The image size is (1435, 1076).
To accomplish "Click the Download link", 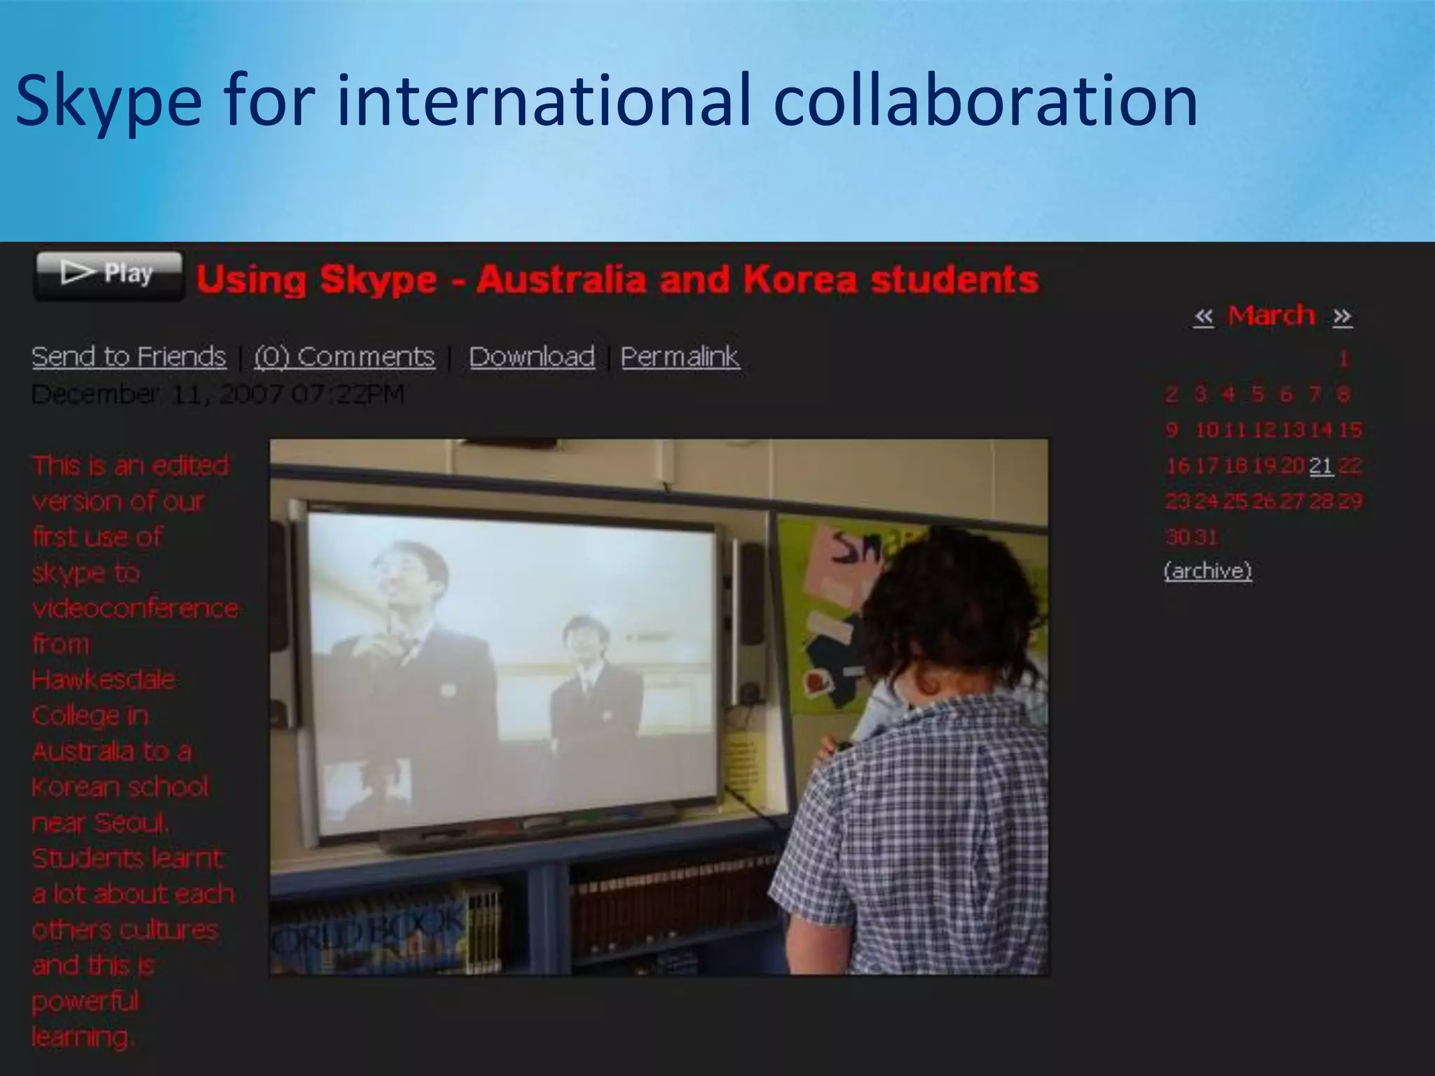I will coord(532,357).
